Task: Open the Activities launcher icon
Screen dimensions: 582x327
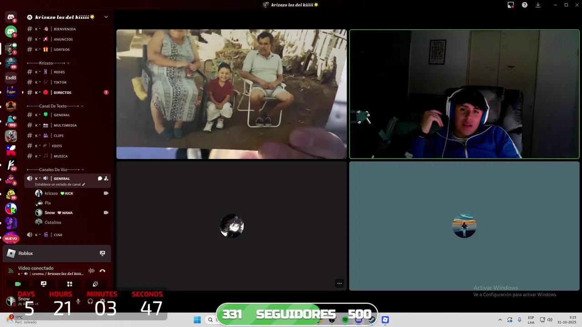Action: [70, 284]
